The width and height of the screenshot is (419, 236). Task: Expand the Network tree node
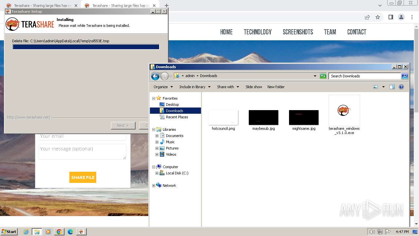click(x=154, y=186)
